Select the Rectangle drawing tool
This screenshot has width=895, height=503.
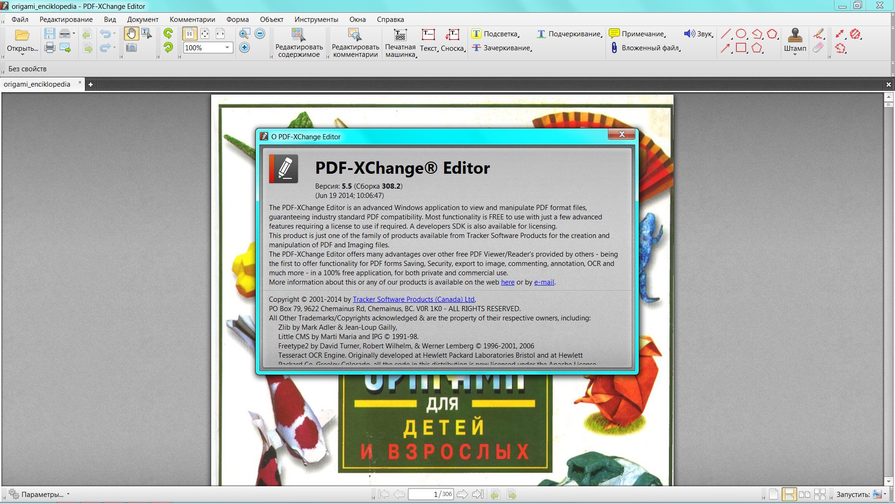pyautogui.click(x=741, y=48)
